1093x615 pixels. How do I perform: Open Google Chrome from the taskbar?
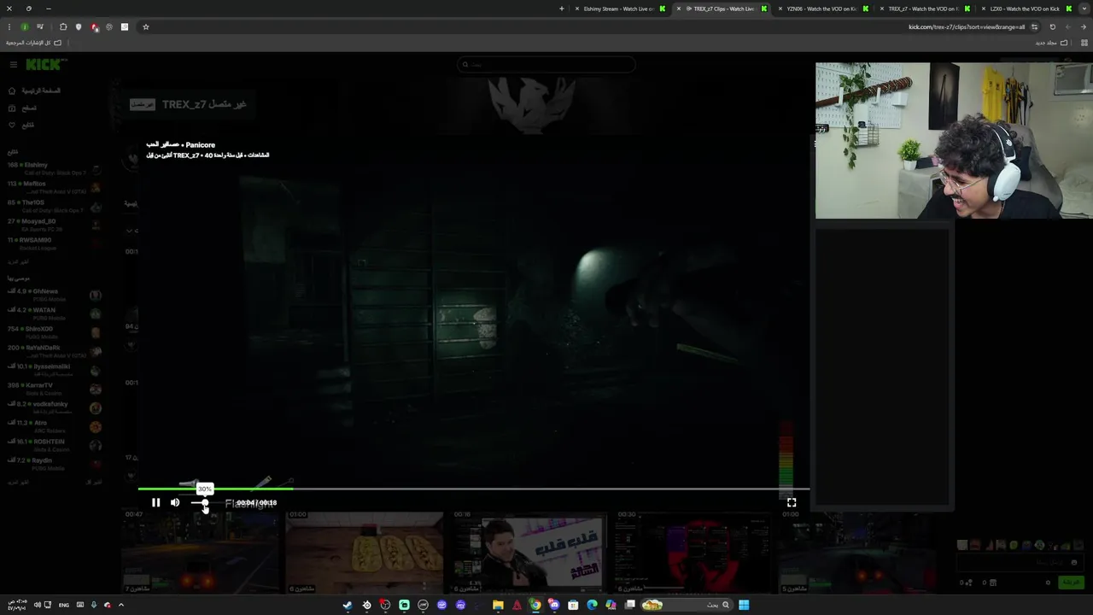(x=535, y=605)
